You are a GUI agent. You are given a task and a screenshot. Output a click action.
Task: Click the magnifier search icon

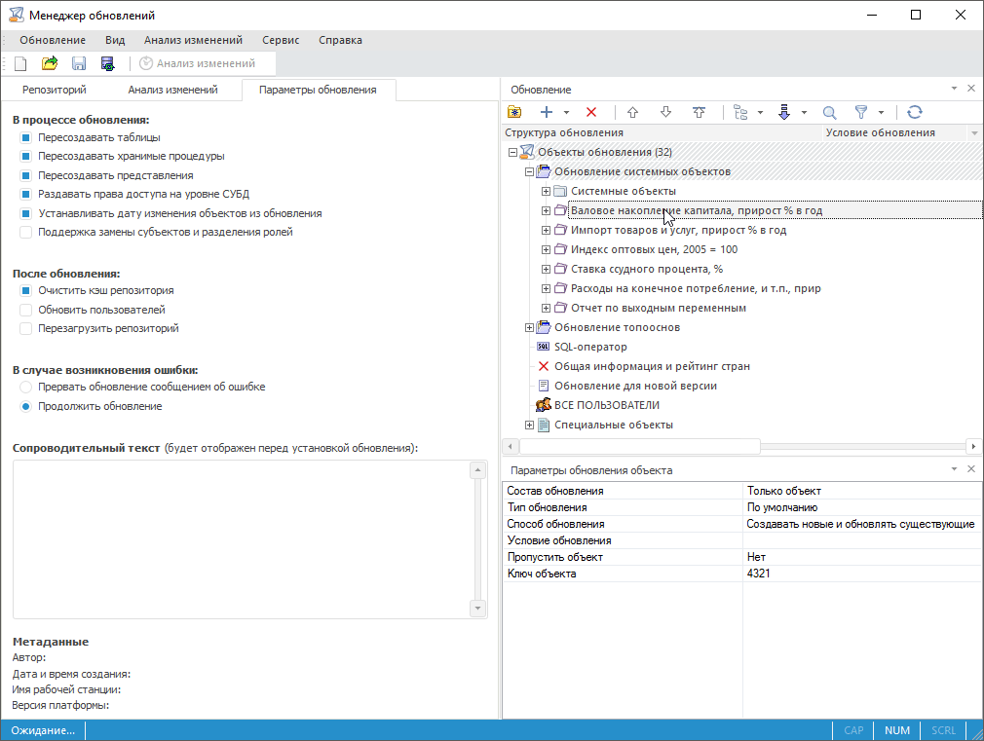829,112
